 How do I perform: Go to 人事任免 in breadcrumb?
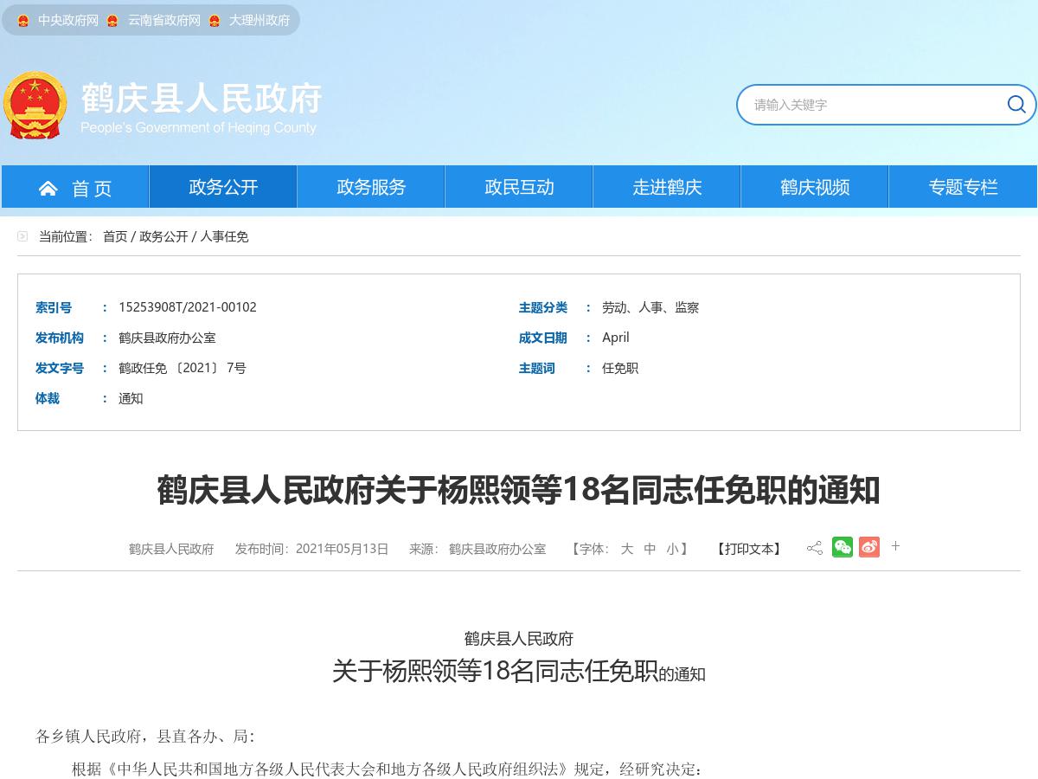tap(225, 236)
